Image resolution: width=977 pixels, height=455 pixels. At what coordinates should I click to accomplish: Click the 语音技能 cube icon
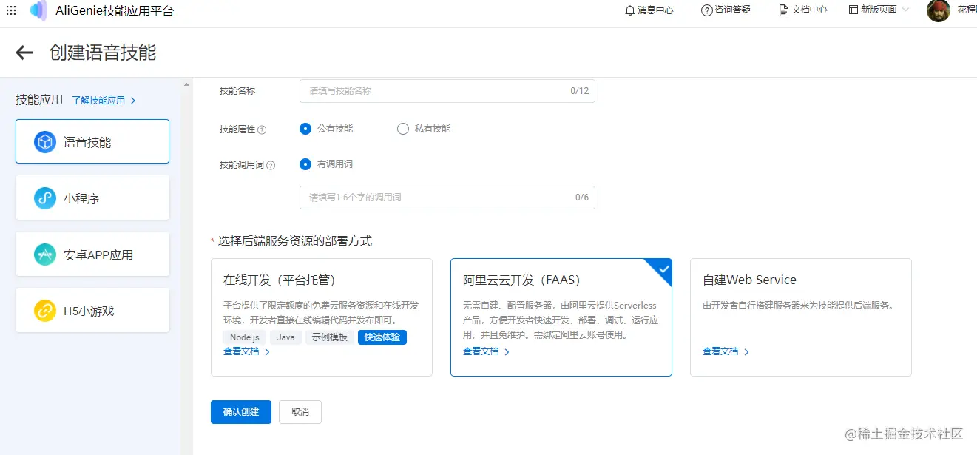[x=45, y=142]
